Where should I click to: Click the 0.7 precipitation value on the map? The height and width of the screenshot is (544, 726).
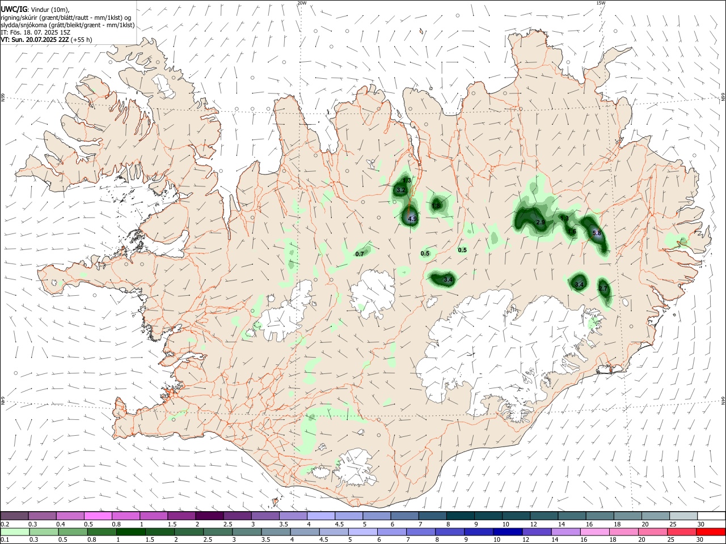(360, 254)
